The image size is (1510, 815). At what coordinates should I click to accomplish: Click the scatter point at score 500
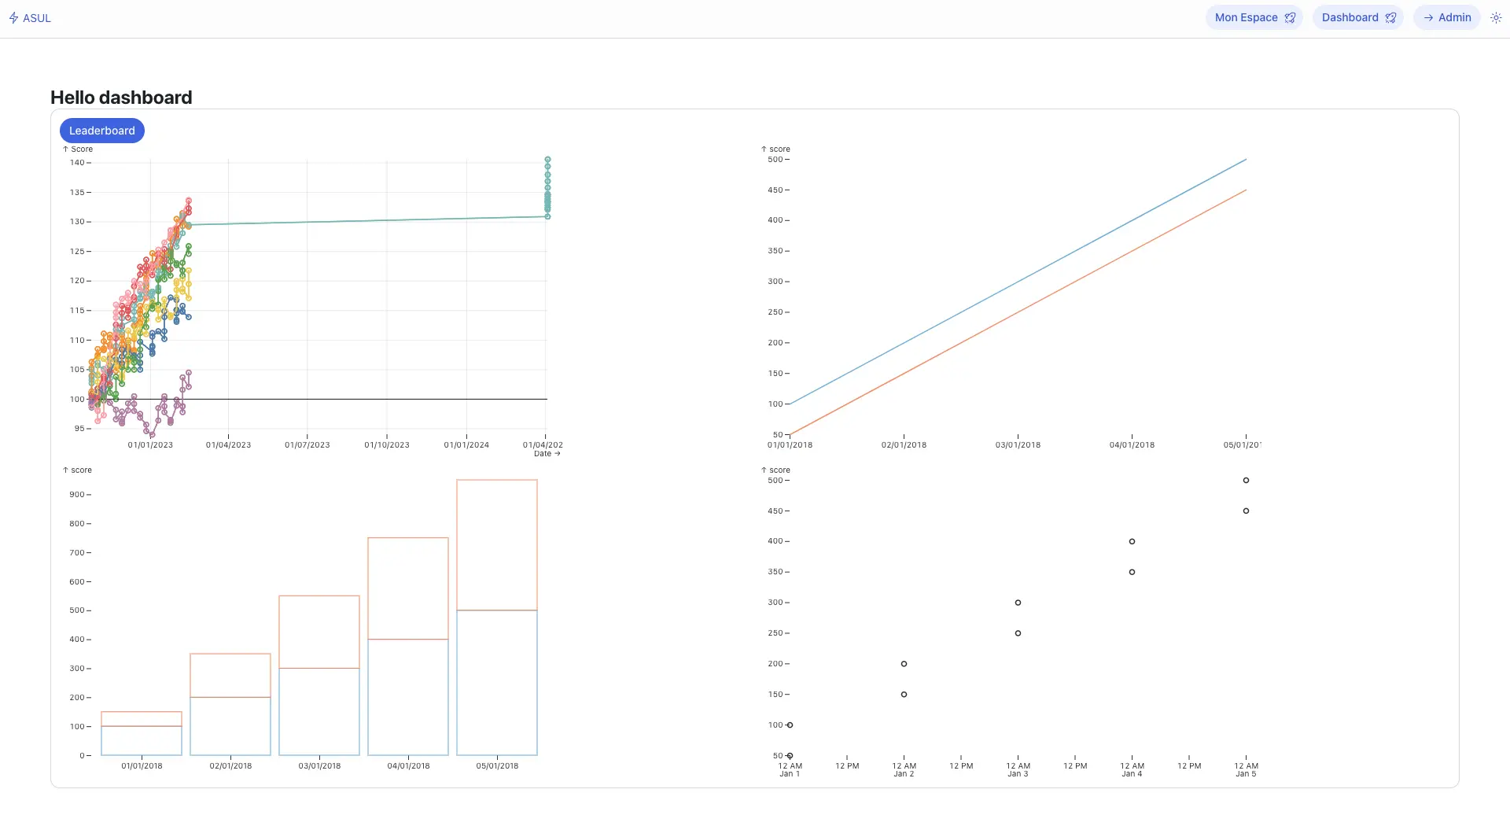[1246, 481]
